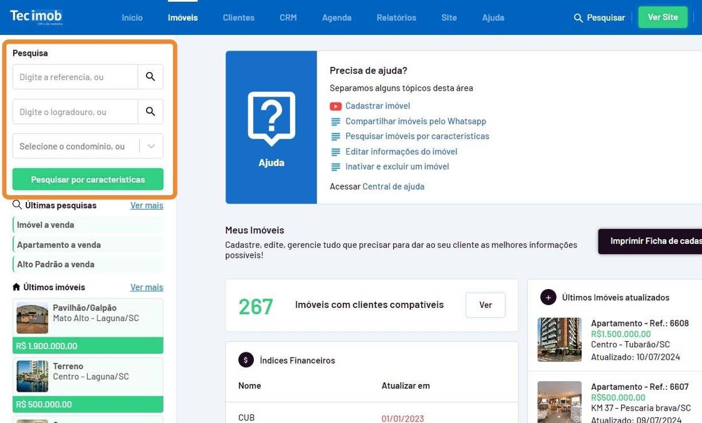Image resolution: width=702 pixels, height=423 pixels.
Task: Click Ver mais next to Últimas pesquisas
Action: pyautogui.click(x=147, y=205)
